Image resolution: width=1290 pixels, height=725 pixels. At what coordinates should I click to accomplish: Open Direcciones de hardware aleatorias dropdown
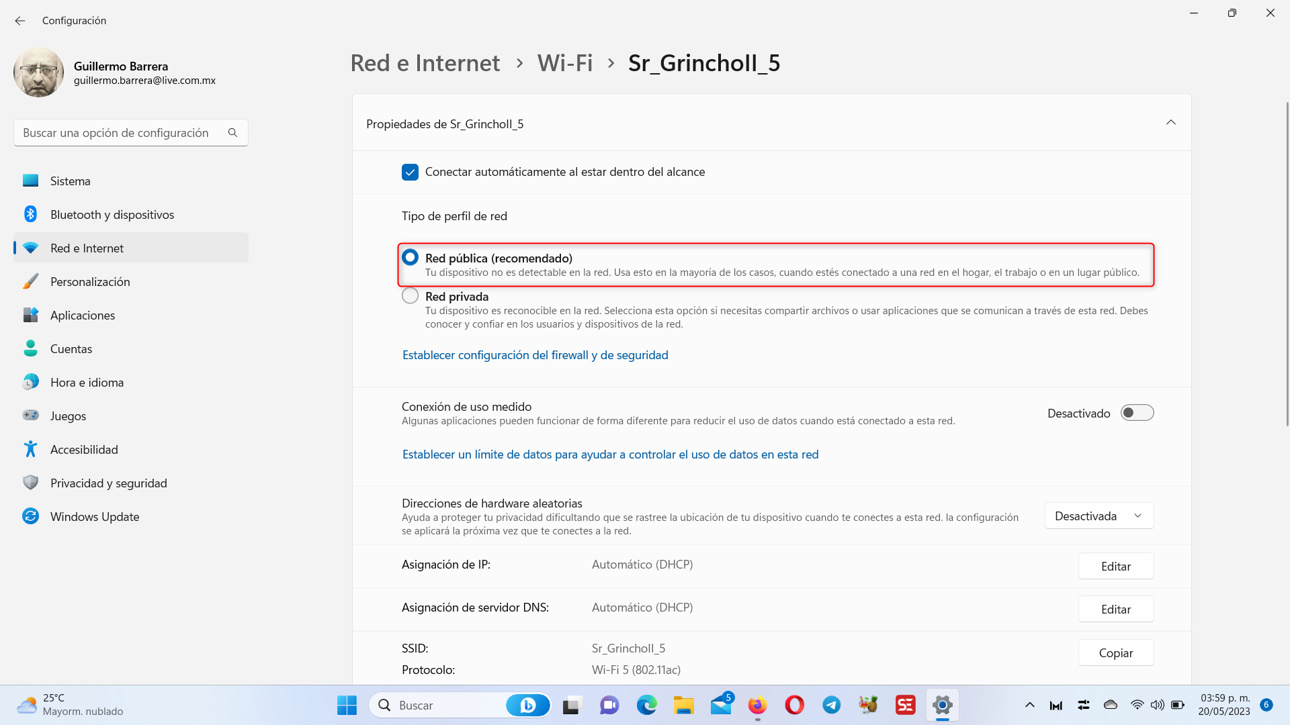click(1099, 516)
